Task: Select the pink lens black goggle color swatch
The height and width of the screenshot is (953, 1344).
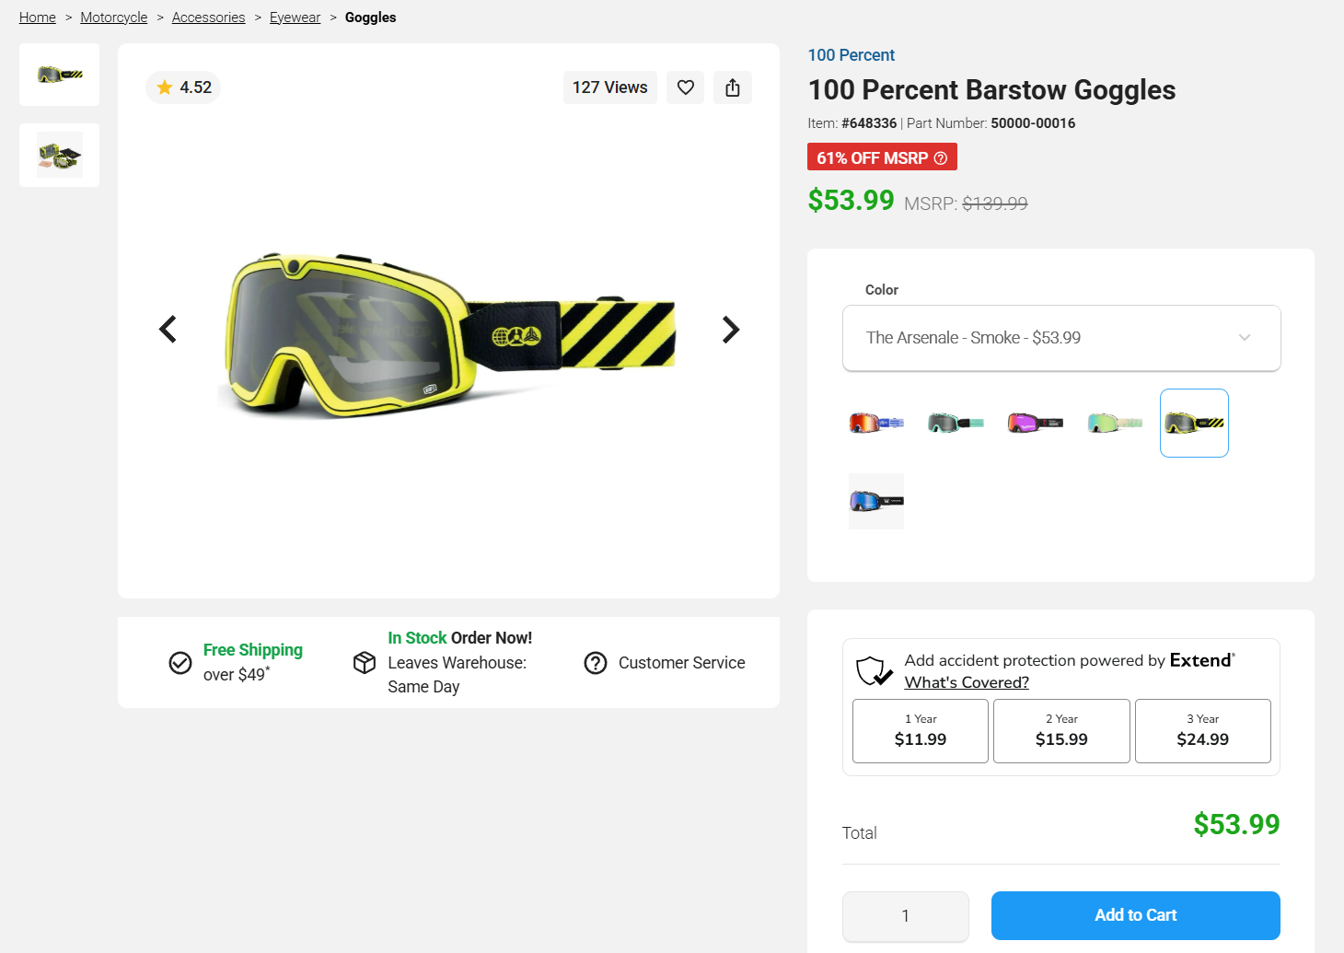Action: pos(1036,423)
